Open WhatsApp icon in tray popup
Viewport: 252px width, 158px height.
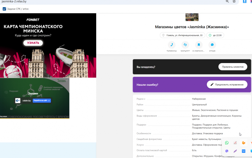click(227, 143)
